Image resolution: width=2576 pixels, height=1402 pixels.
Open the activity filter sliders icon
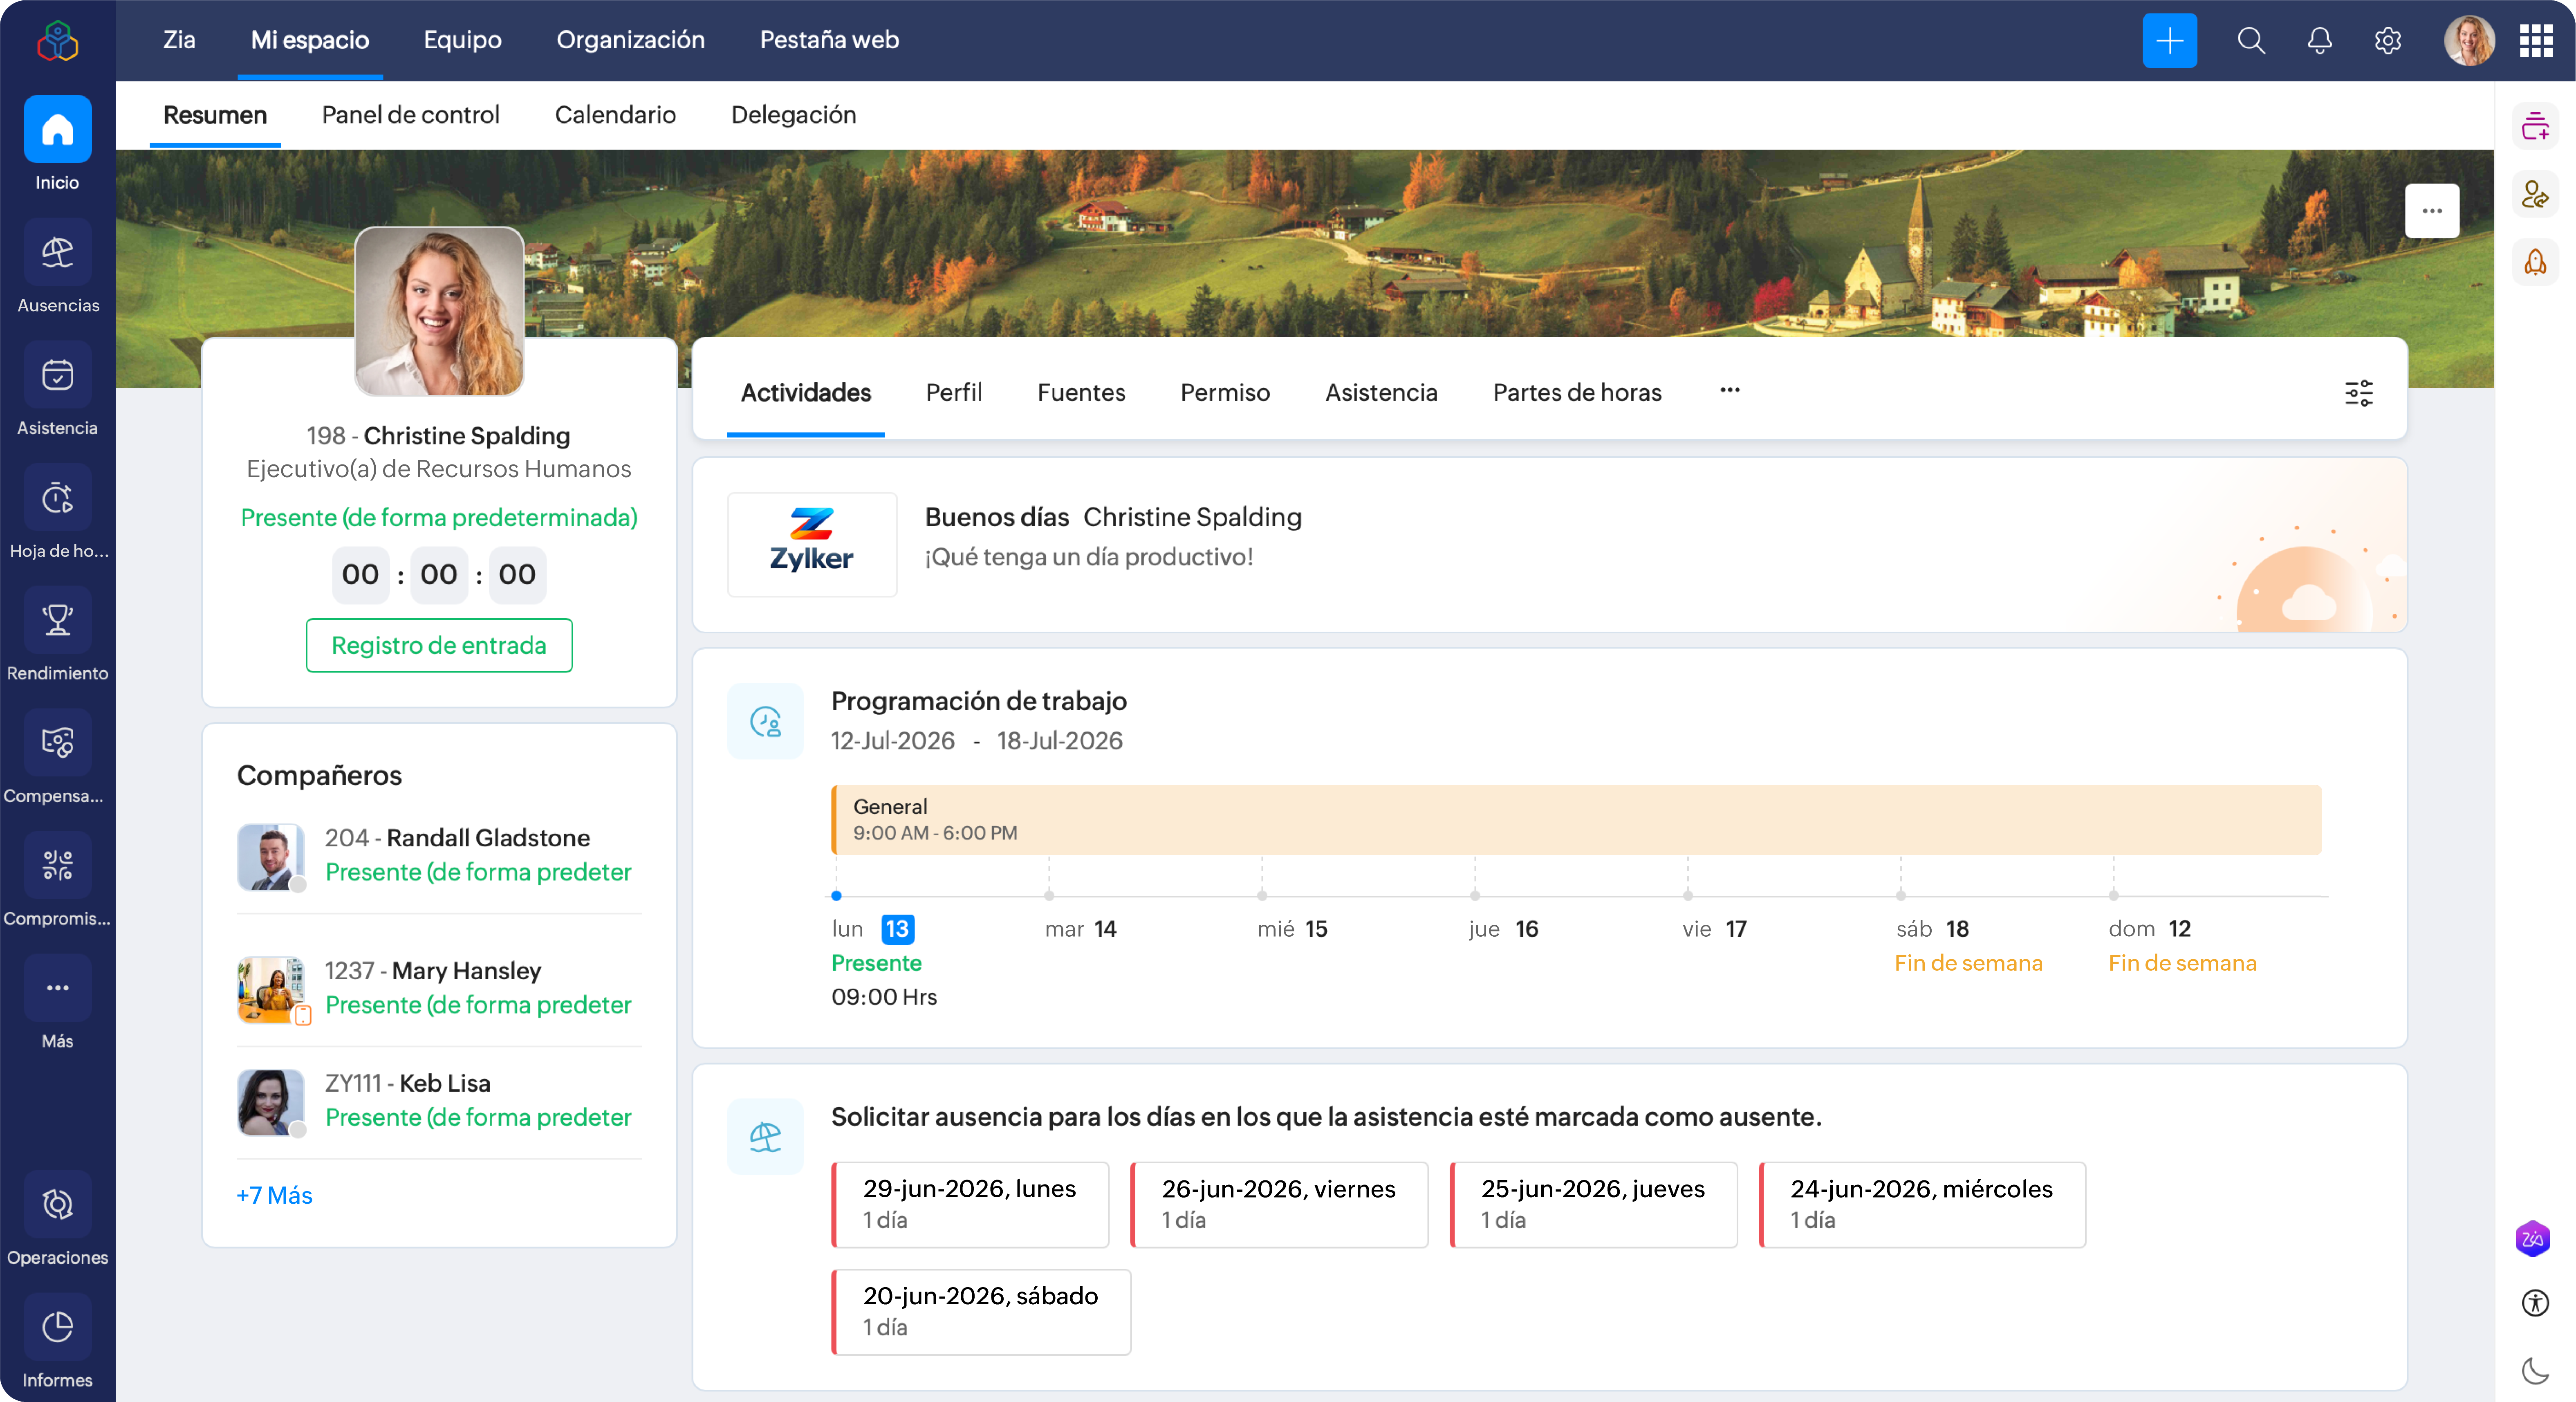coord(2358,392)
